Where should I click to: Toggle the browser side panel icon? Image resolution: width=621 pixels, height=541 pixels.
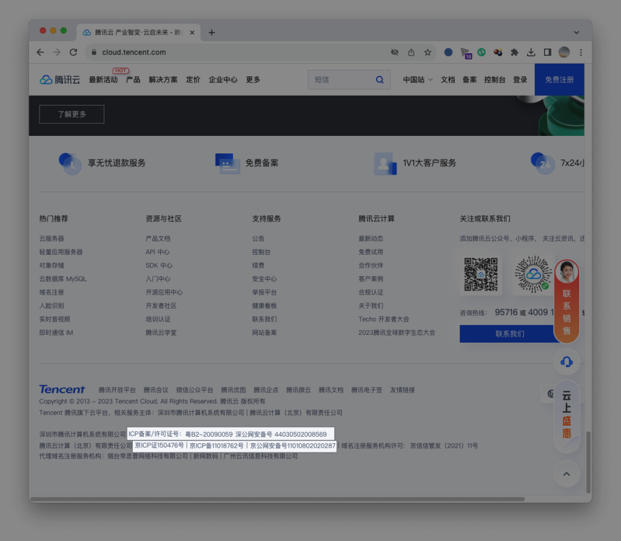click(548, 52)
